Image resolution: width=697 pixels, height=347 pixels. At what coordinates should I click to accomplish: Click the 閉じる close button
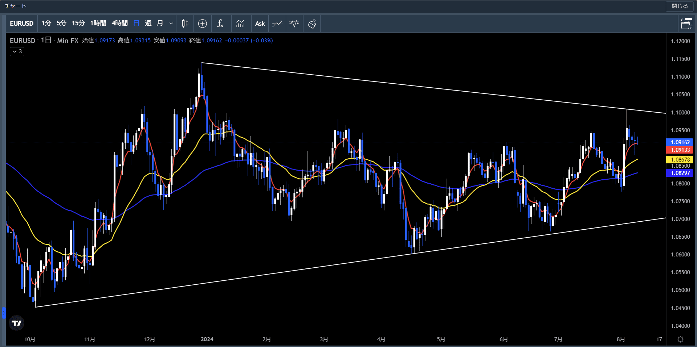click(680, 6)
